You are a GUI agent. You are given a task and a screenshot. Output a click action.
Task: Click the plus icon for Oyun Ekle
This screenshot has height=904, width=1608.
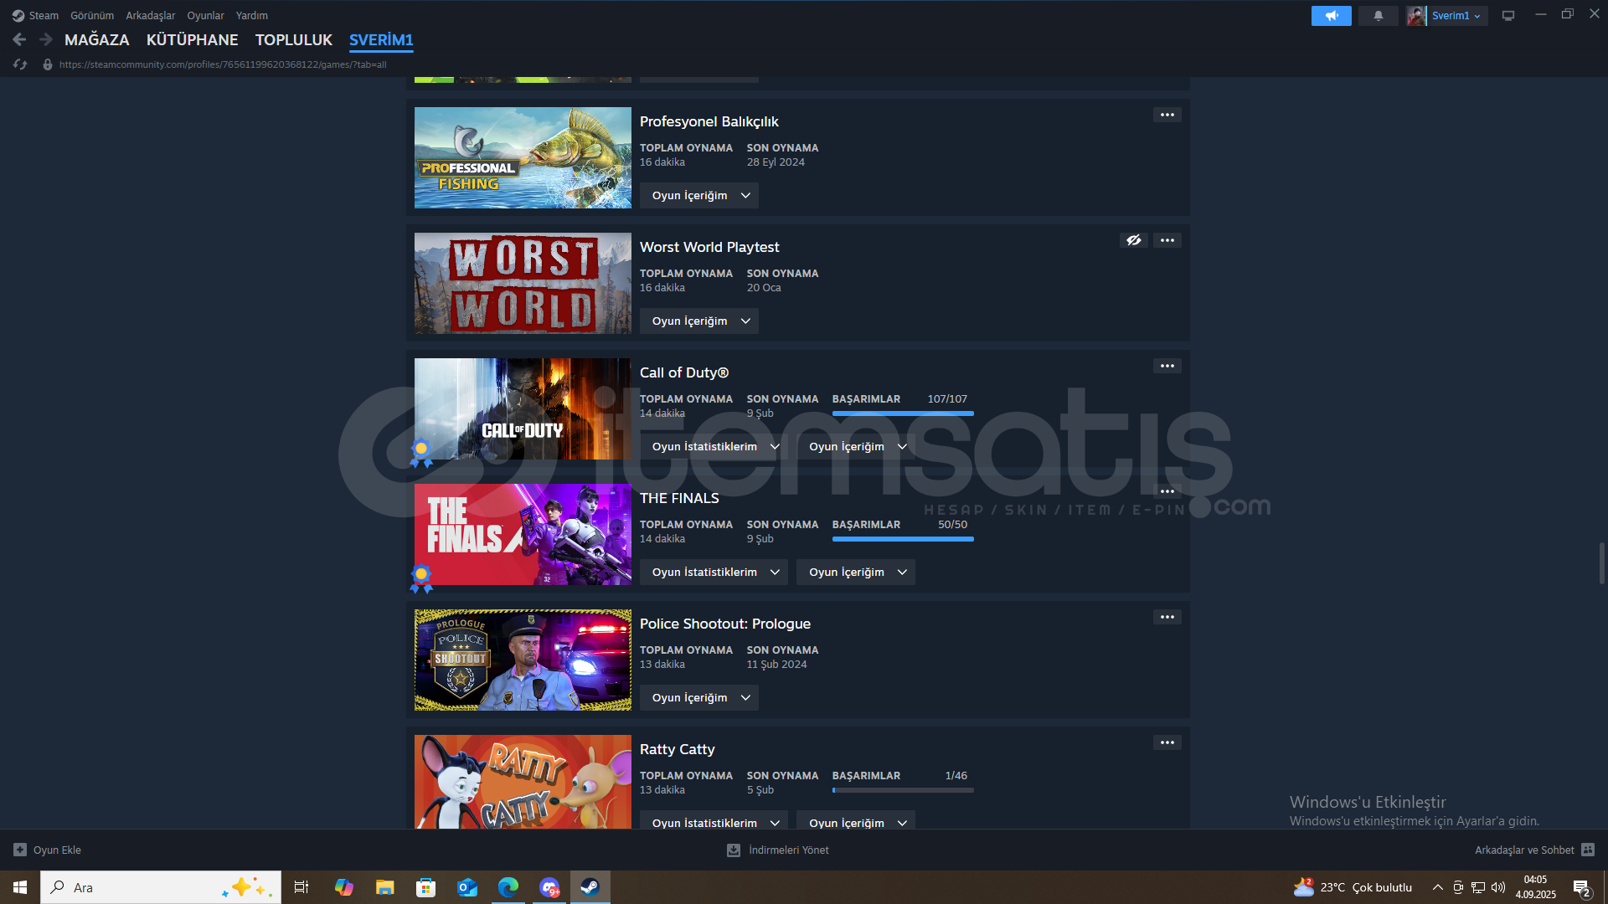point(20,850)
